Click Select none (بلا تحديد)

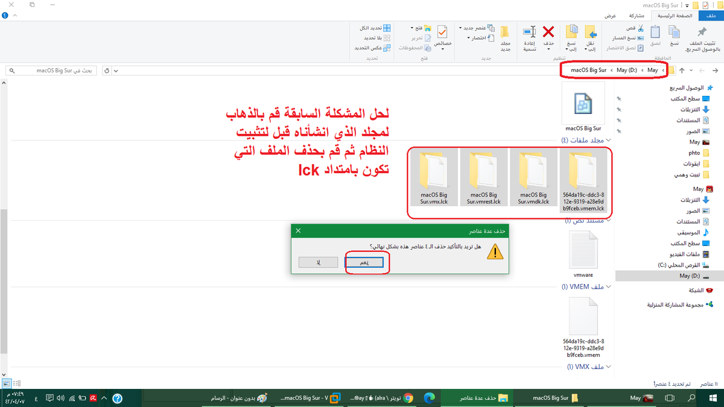[x=376, y=38]
